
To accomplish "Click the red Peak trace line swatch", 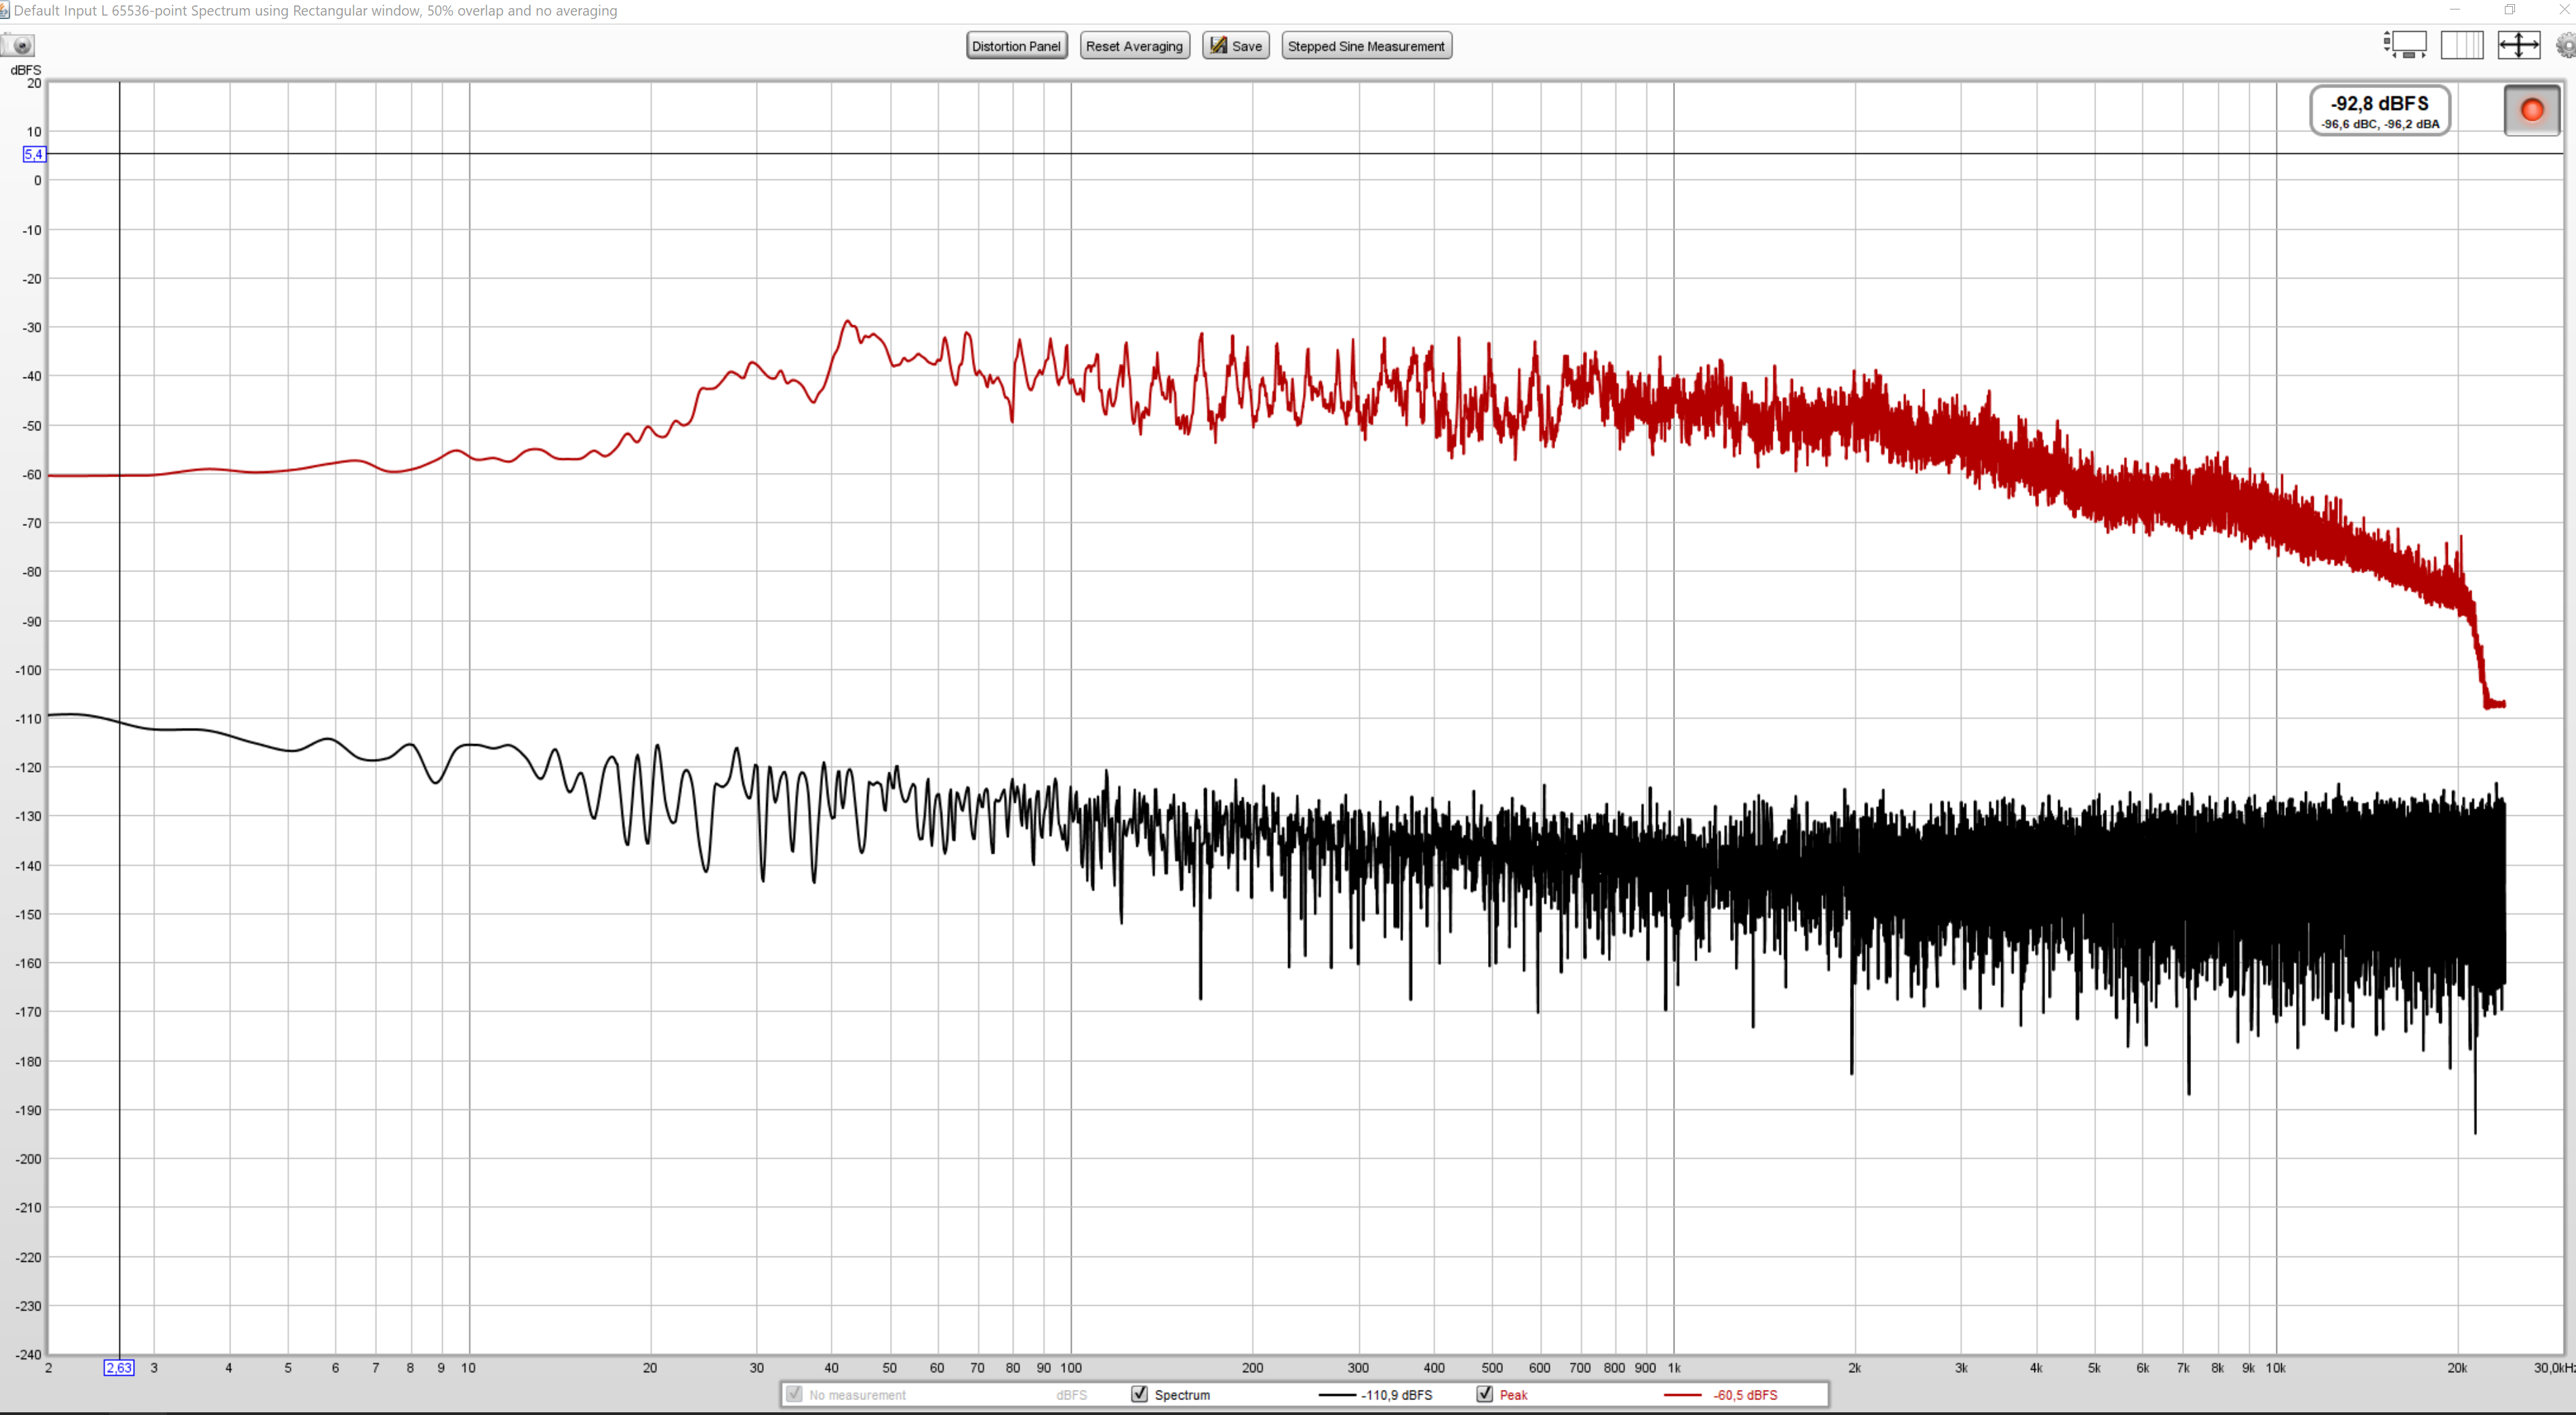I will pos(1682,1395).
